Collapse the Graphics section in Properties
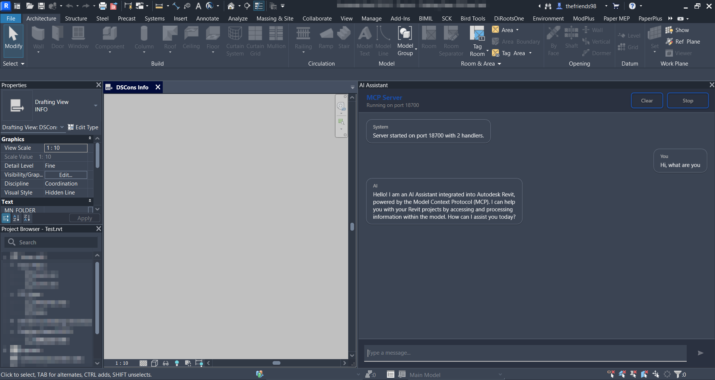The image size is (715, 380). pyautogui.click(x=90, y=139)
